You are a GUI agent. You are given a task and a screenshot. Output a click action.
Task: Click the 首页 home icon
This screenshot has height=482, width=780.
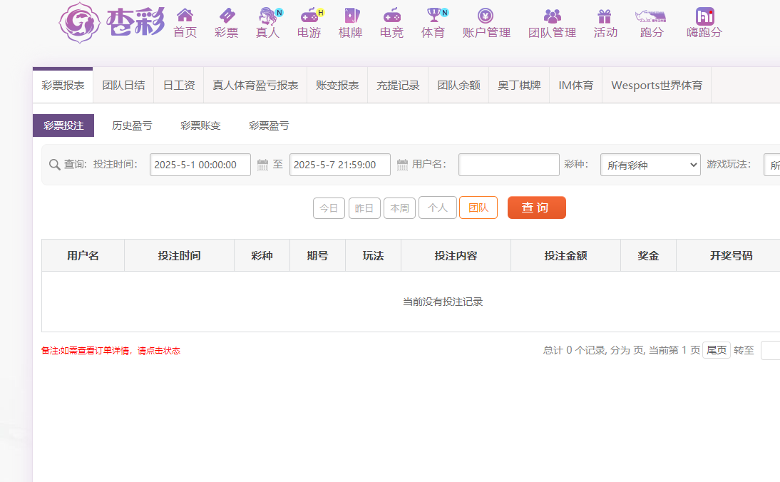185,16
